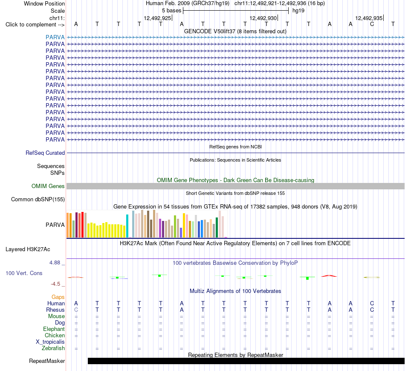
Task: Click the Mouse alignment row label
Action: pos(56,316)
